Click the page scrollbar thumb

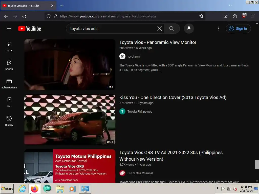[257, 164]
